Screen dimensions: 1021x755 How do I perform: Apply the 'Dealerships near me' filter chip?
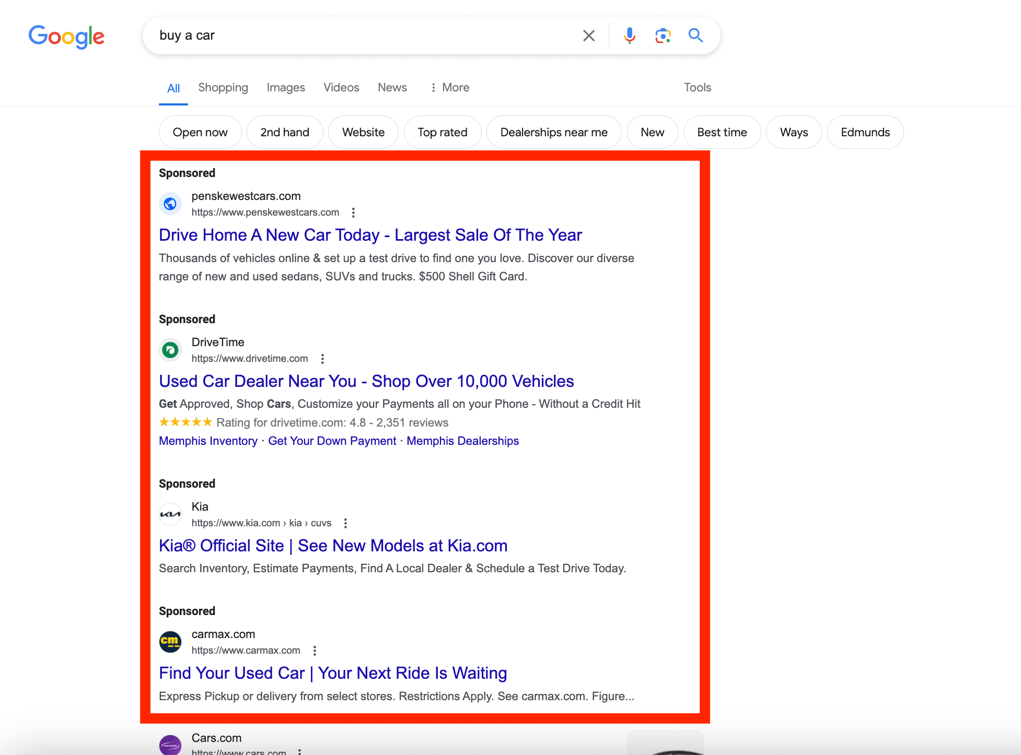(554, 132)
